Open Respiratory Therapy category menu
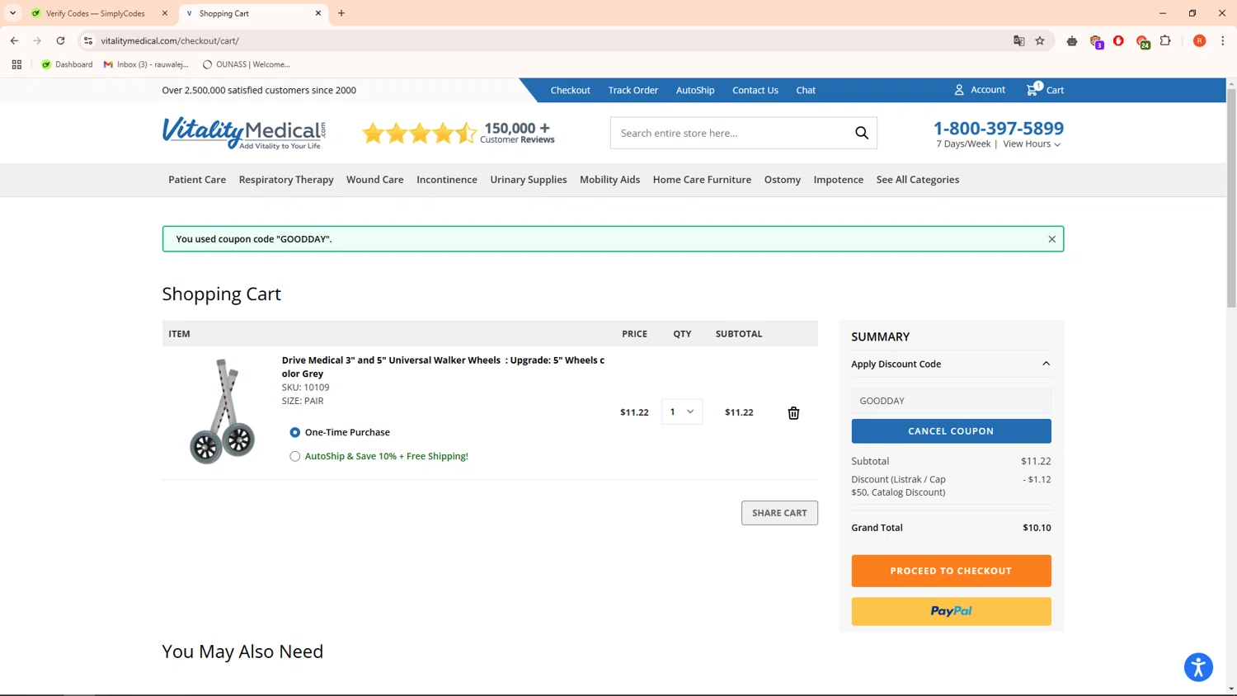Screen dimensions: 1237x696 [286, 180]
